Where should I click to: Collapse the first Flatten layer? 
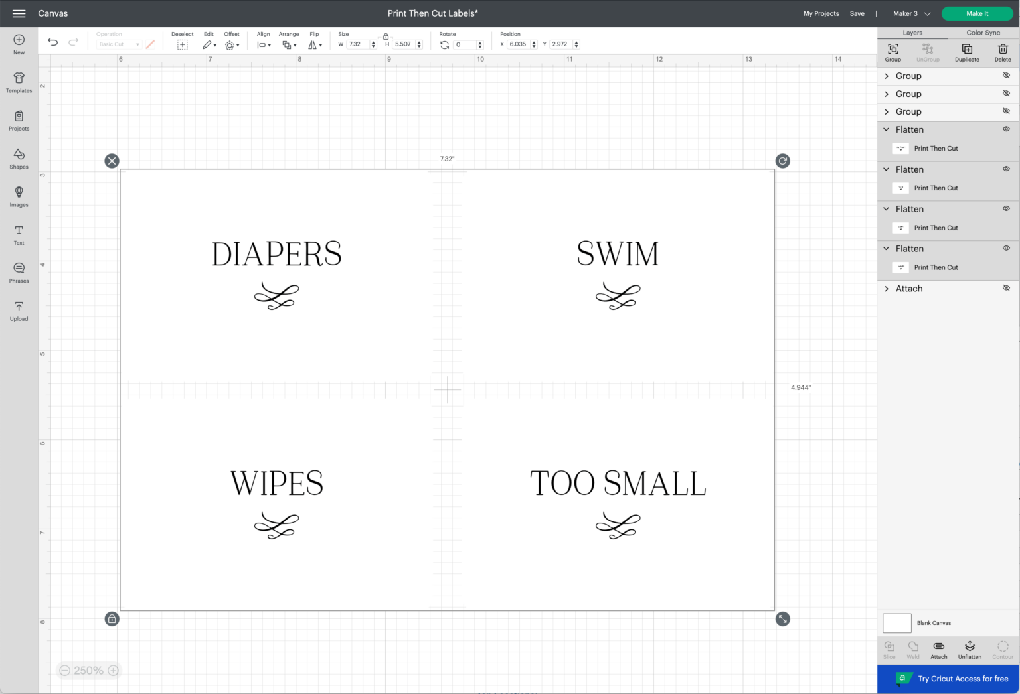click(x=886, y=129)
